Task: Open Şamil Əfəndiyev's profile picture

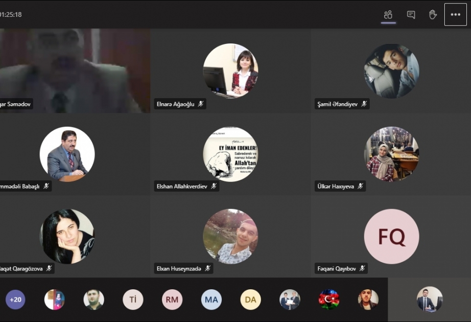Action: [391, 71]
